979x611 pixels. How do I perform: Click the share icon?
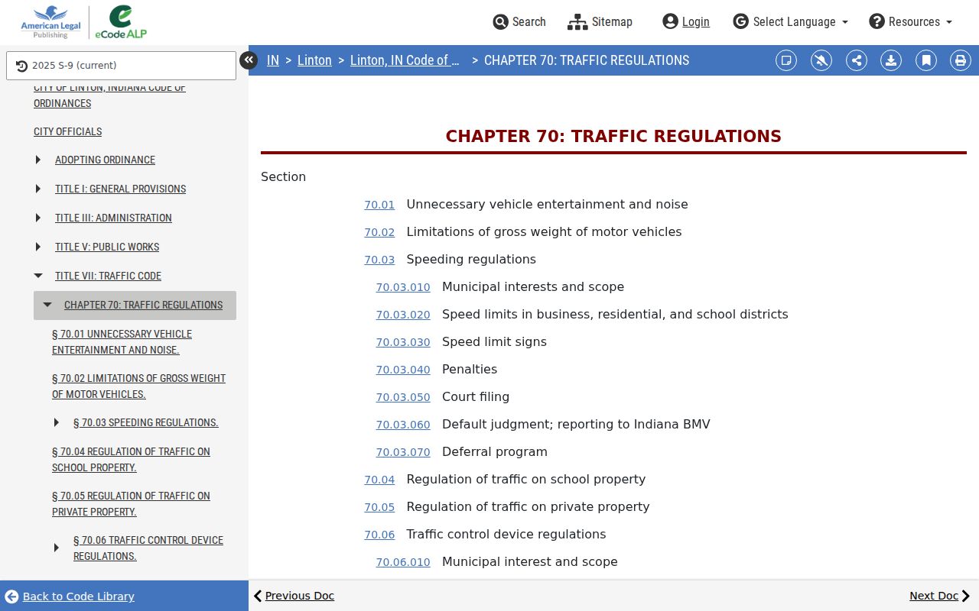[857, 60]
